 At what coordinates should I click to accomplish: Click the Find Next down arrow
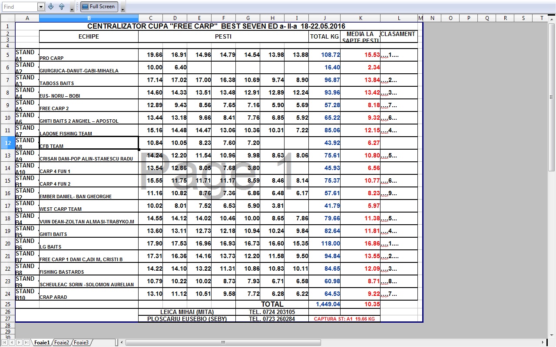click(51, 7)
